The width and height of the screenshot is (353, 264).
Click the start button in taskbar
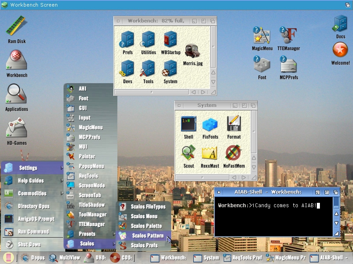[x=8, y=258]
